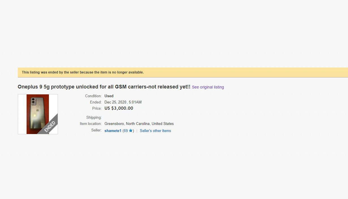Click the yellow listing-ended notice banner
348x199 pixels.
[183, 72]
